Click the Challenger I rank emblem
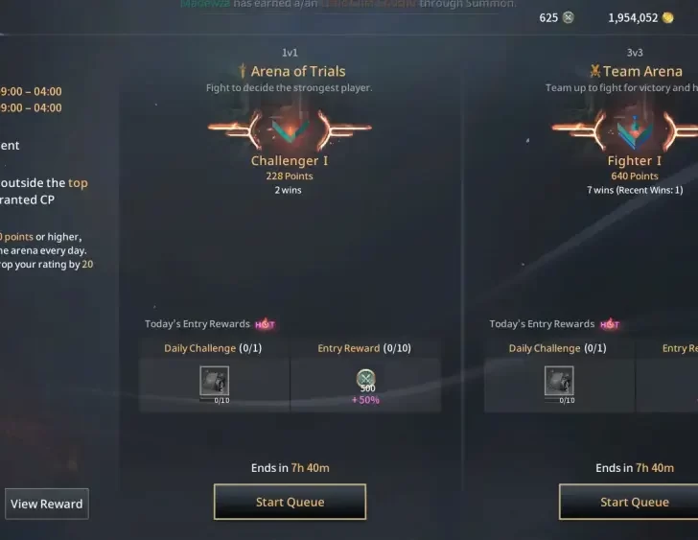The image size is (698, 540). (x=290, y=129)
